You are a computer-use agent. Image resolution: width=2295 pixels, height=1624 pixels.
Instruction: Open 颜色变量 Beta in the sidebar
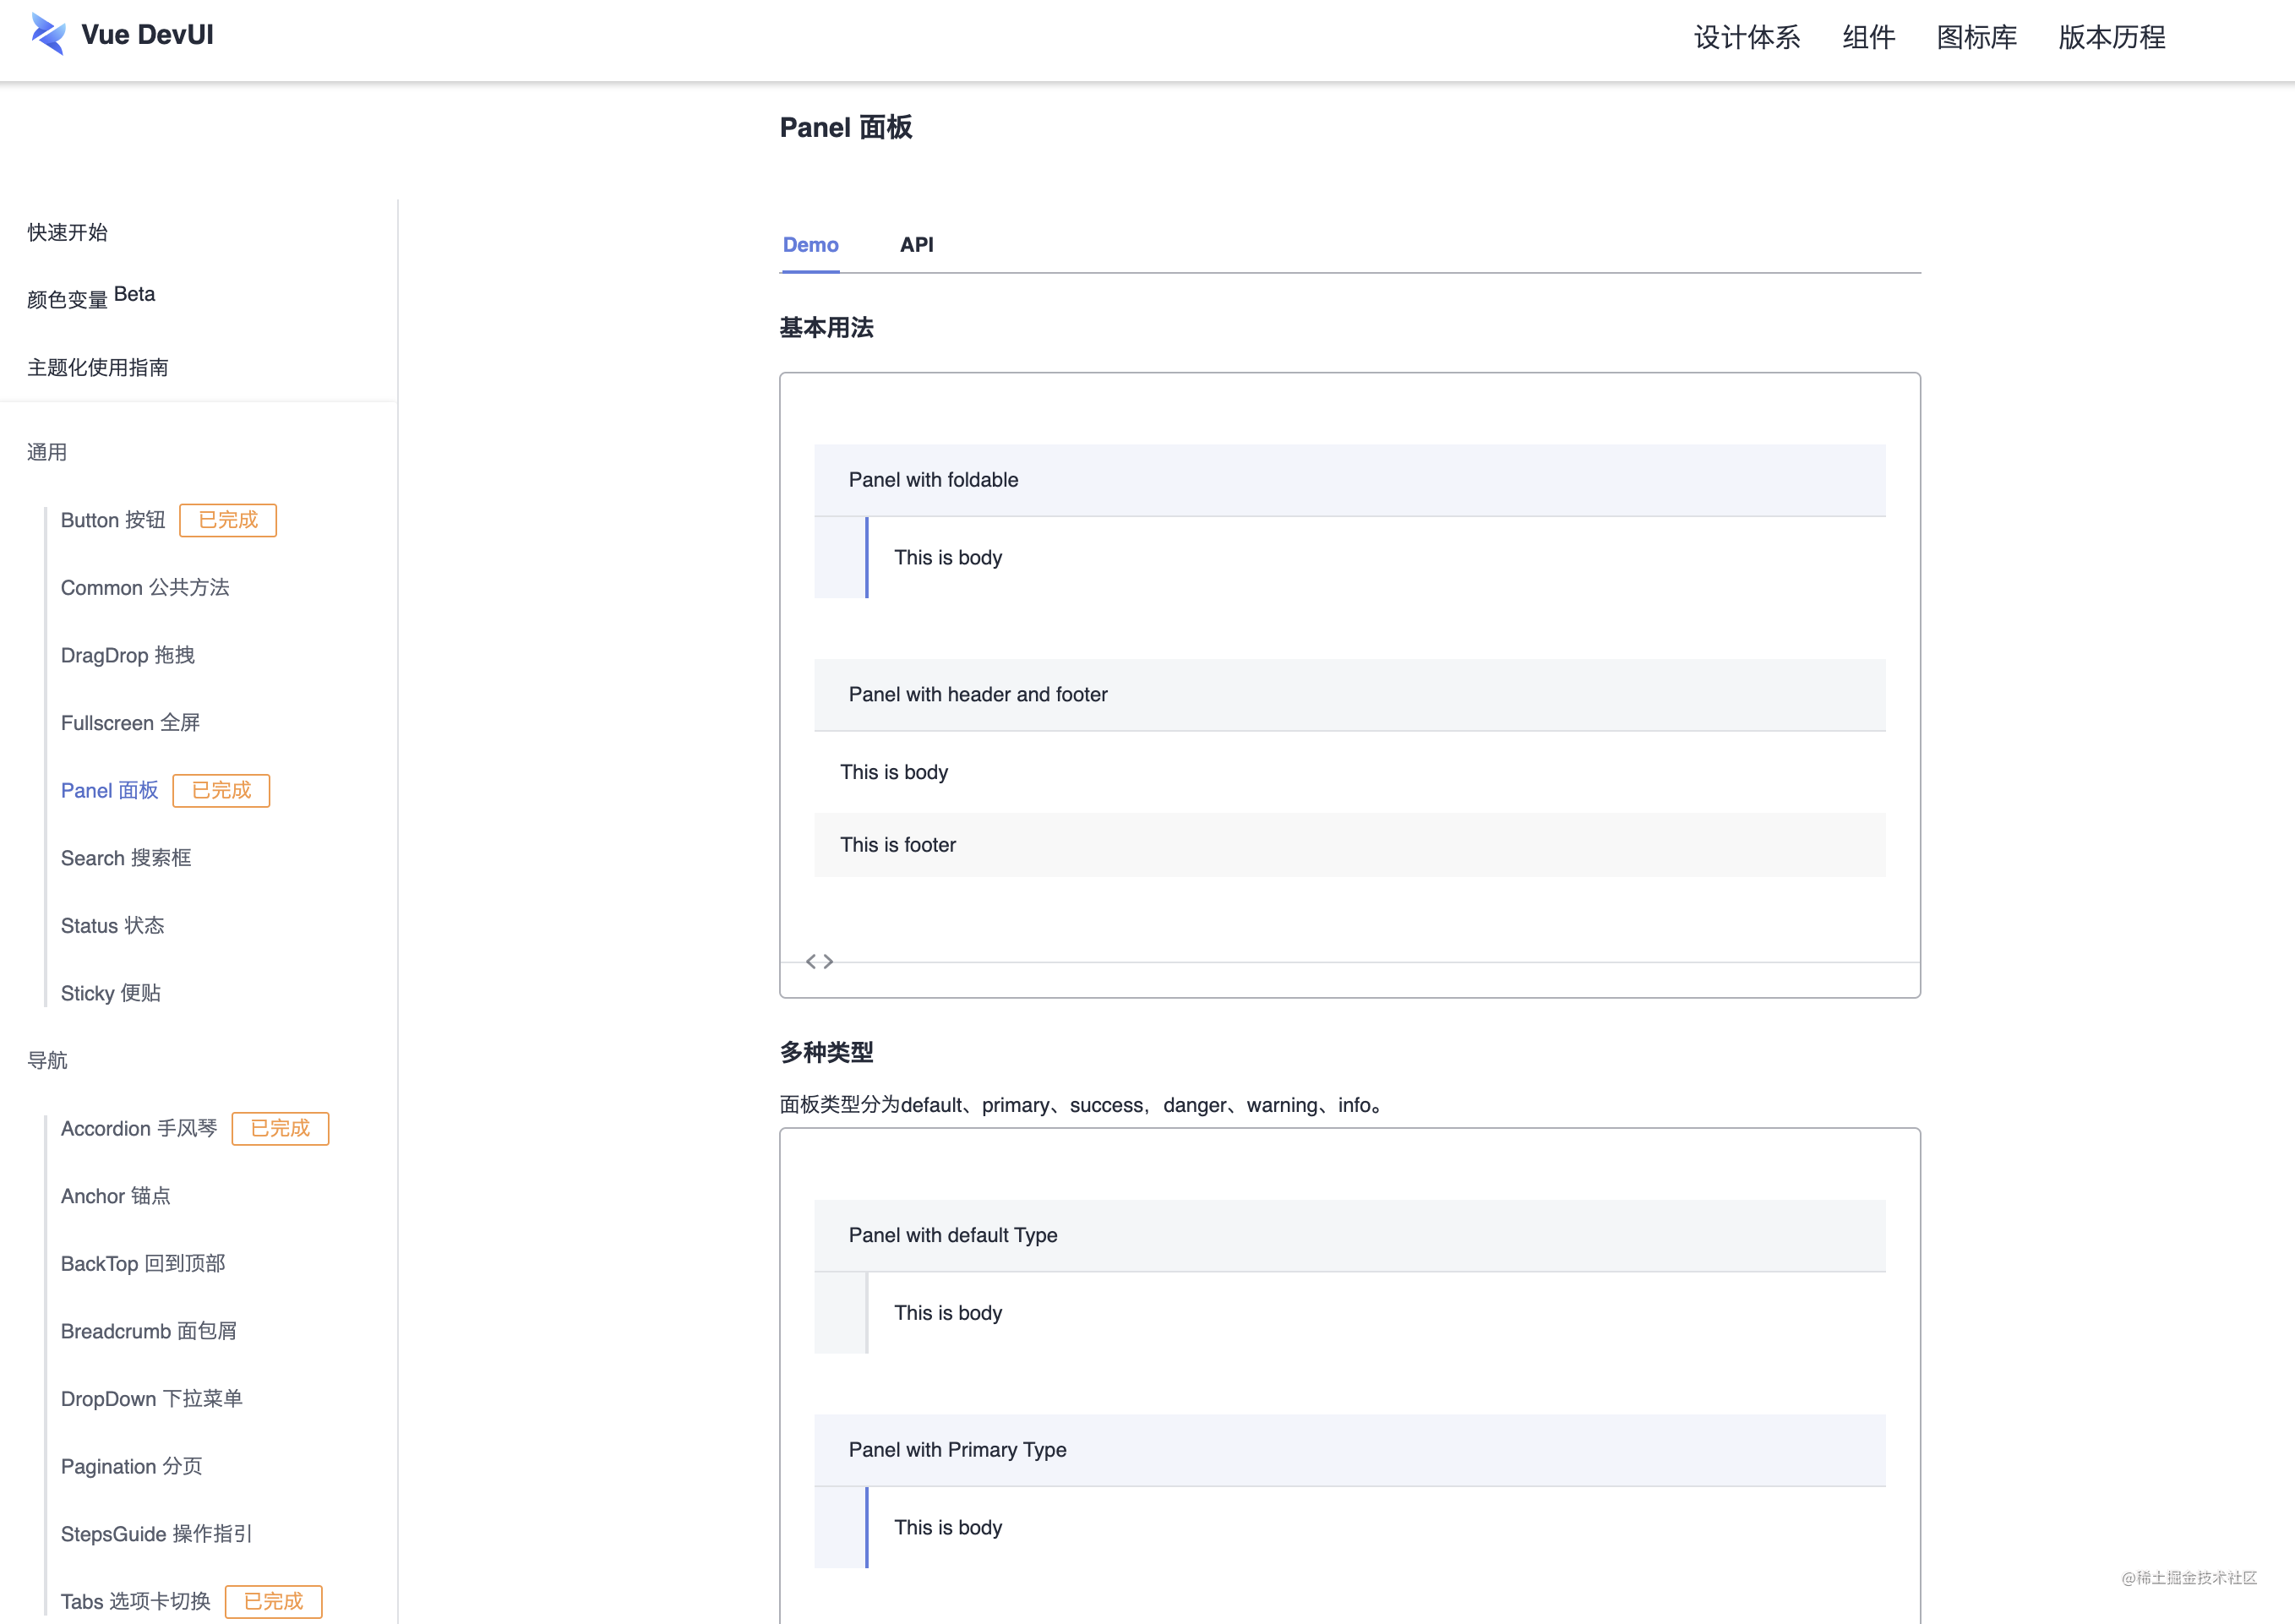[91, 297]
